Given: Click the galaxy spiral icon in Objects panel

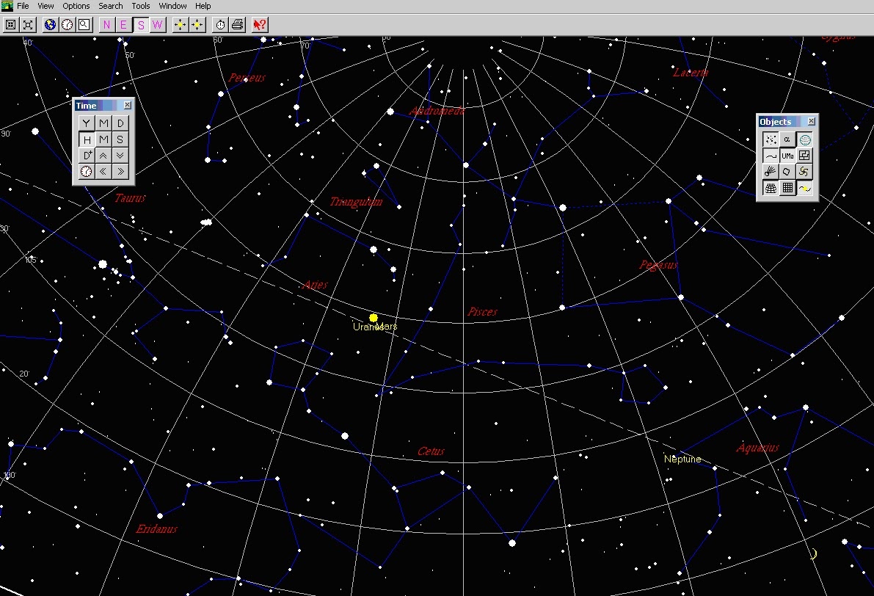Looking at the screenshot, I should (x=804, y=172).
